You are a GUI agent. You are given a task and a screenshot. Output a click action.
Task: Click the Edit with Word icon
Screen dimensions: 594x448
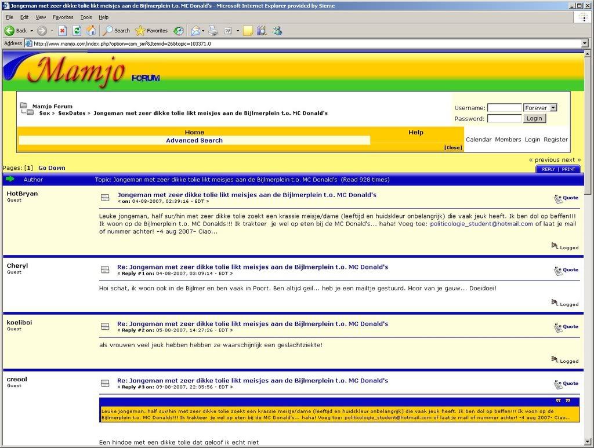pyautogui.click(x=227, y=31)
